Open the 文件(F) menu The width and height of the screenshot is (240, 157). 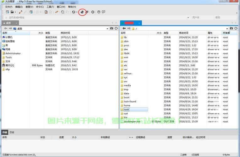(9, 7)
